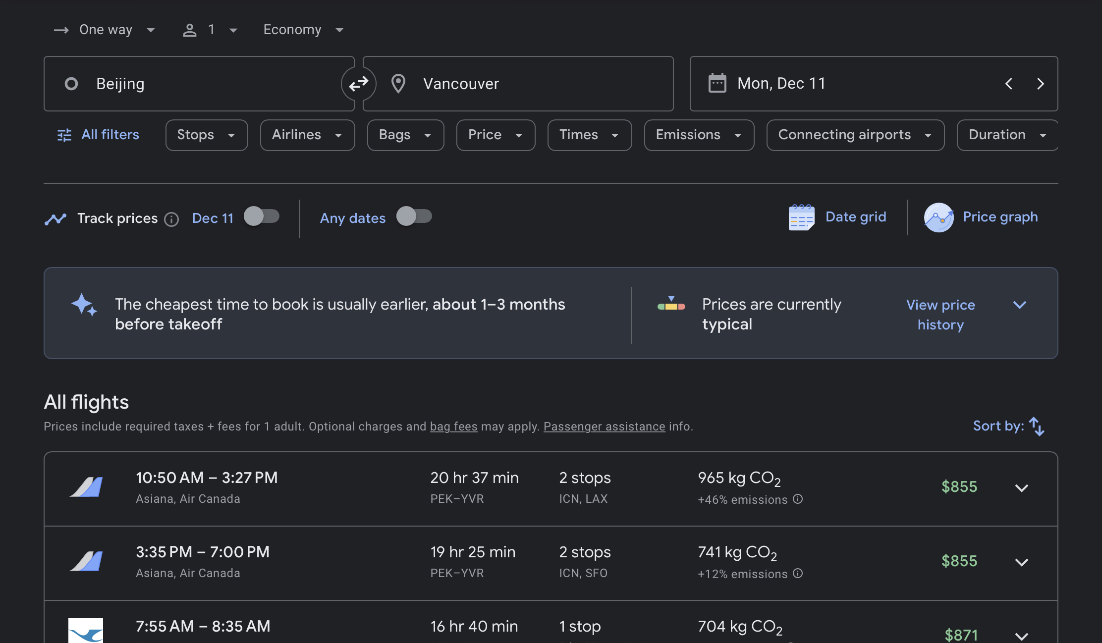Open the Airlines filter

307,135
